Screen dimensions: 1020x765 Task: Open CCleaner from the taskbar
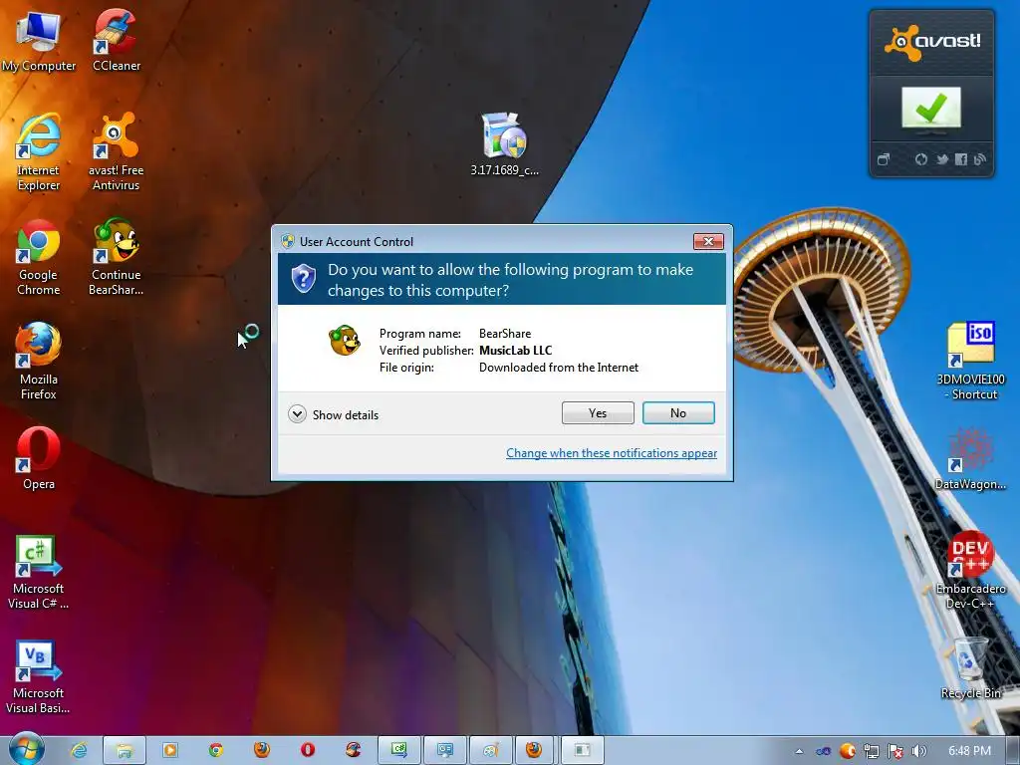click(354, 750)
